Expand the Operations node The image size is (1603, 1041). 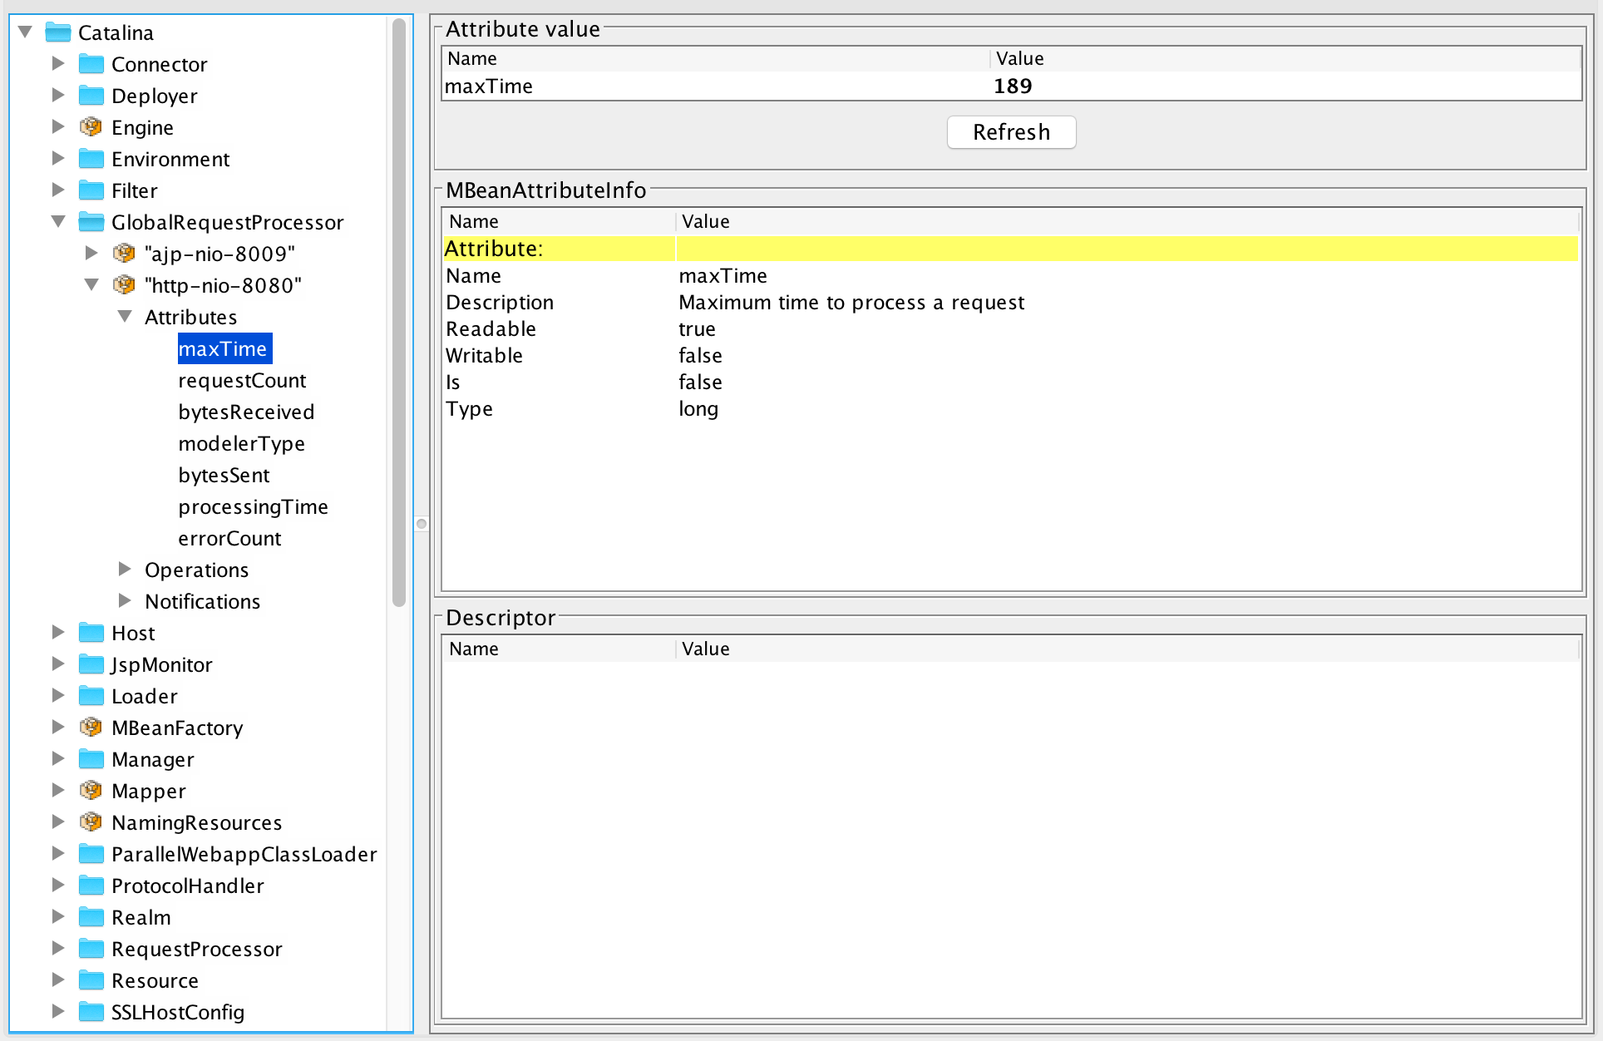click(x=125, y=569)
